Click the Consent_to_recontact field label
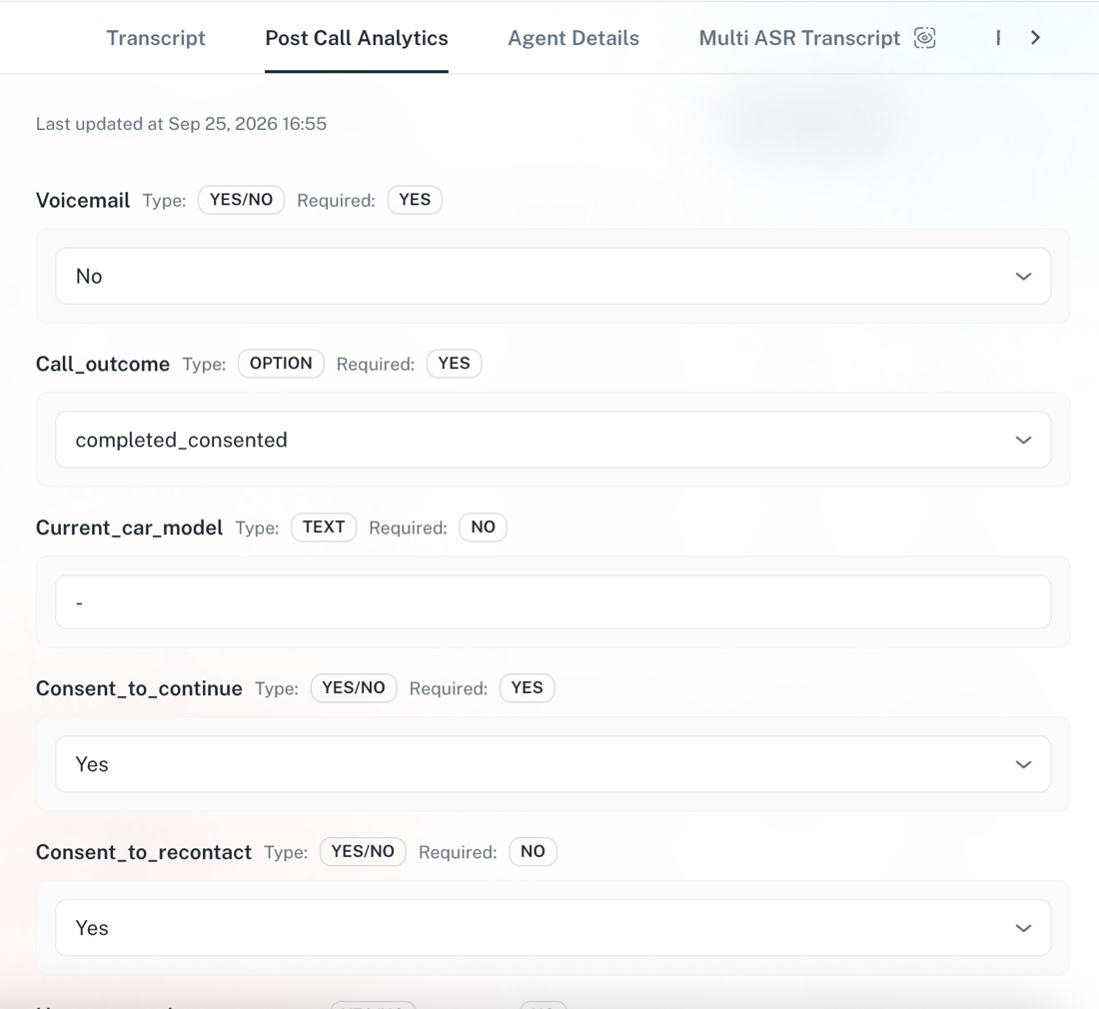This screenshot has width=1099, height=1009. (144, 853)
